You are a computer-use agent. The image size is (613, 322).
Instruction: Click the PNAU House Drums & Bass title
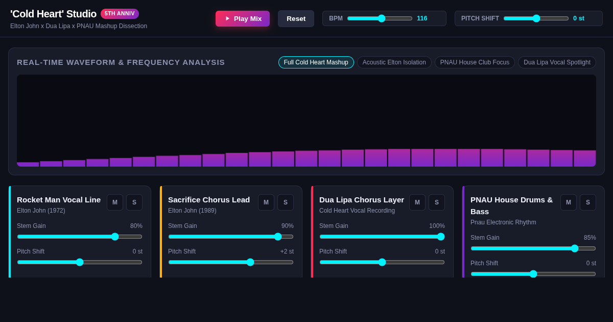pos(512,205)
